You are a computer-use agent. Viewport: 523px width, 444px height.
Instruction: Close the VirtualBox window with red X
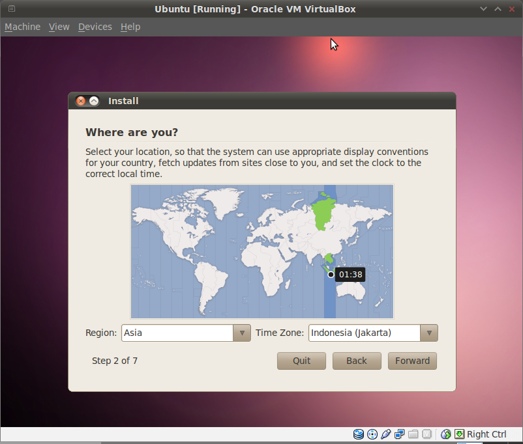point(512,9)
